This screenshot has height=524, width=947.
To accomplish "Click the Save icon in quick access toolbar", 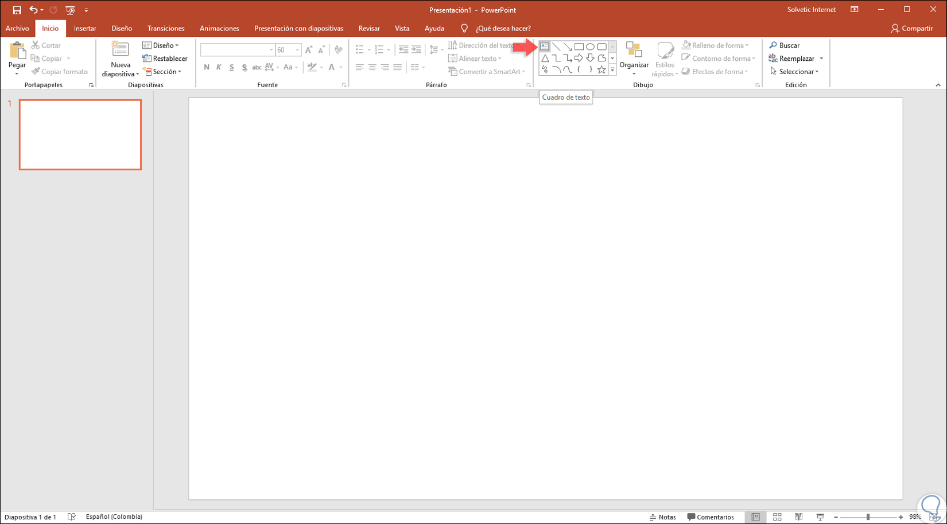I will [17, 10].
